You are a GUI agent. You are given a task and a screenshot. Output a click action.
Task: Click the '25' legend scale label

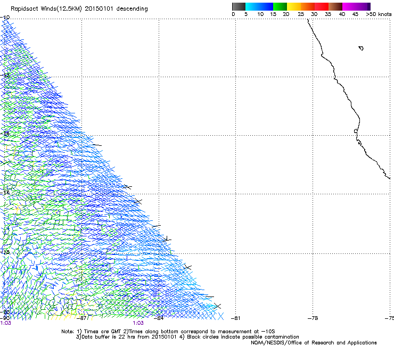(x=301, y=14)
